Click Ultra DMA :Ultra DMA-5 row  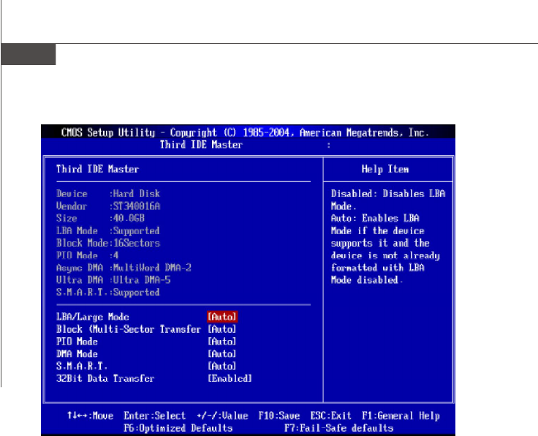pos(113,279)
